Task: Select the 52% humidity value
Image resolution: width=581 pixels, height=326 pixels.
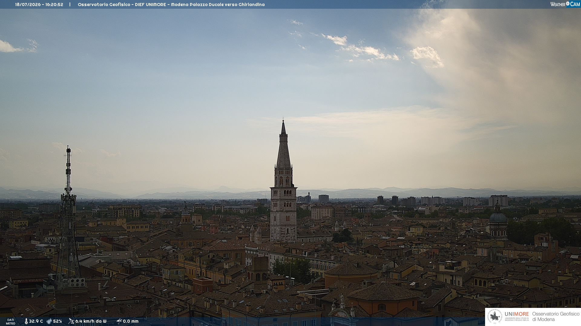Action: (57, 321)
